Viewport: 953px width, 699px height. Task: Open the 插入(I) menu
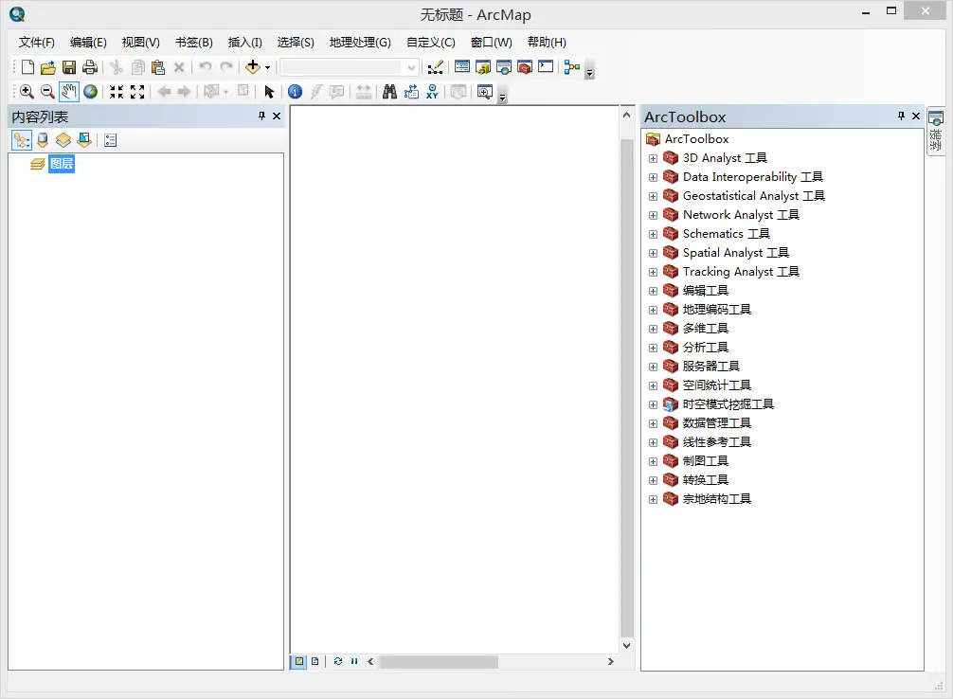(245, 42)
